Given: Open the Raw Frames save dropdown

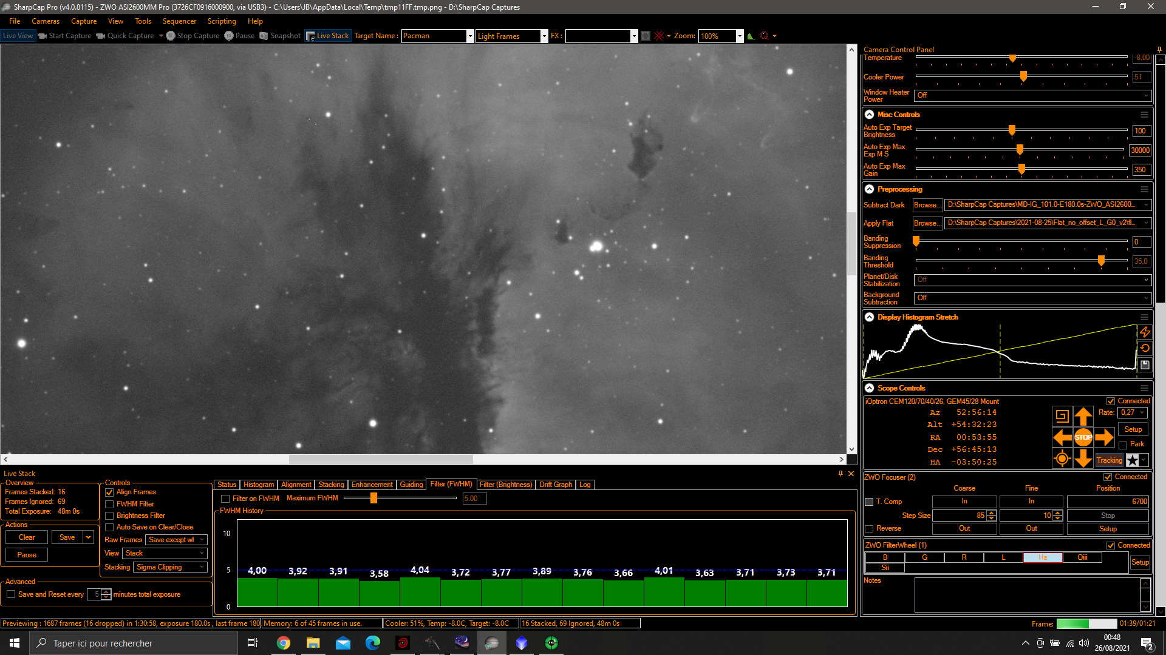Looking at the screenshot, I should pyautogui.click(x=176, y=540).
